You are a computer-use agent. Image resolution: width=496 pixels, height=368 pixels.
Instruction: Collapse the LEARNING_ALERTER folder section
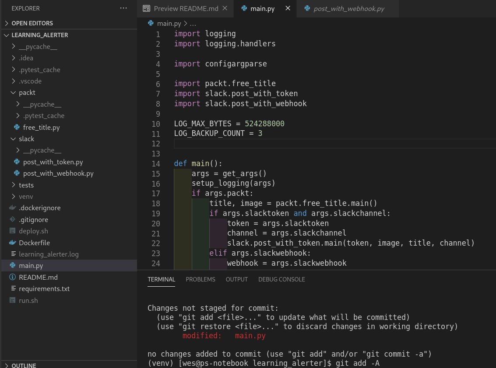tap(7, 35)
